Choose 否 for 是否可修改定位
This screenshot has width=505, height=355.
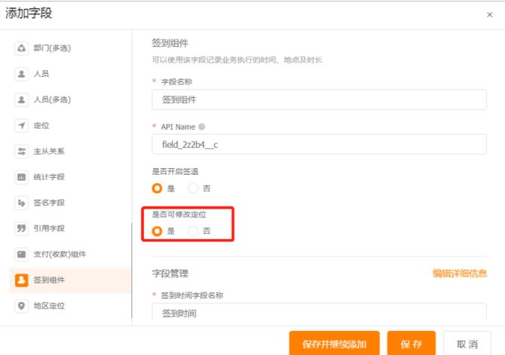(x=193, y=231)
